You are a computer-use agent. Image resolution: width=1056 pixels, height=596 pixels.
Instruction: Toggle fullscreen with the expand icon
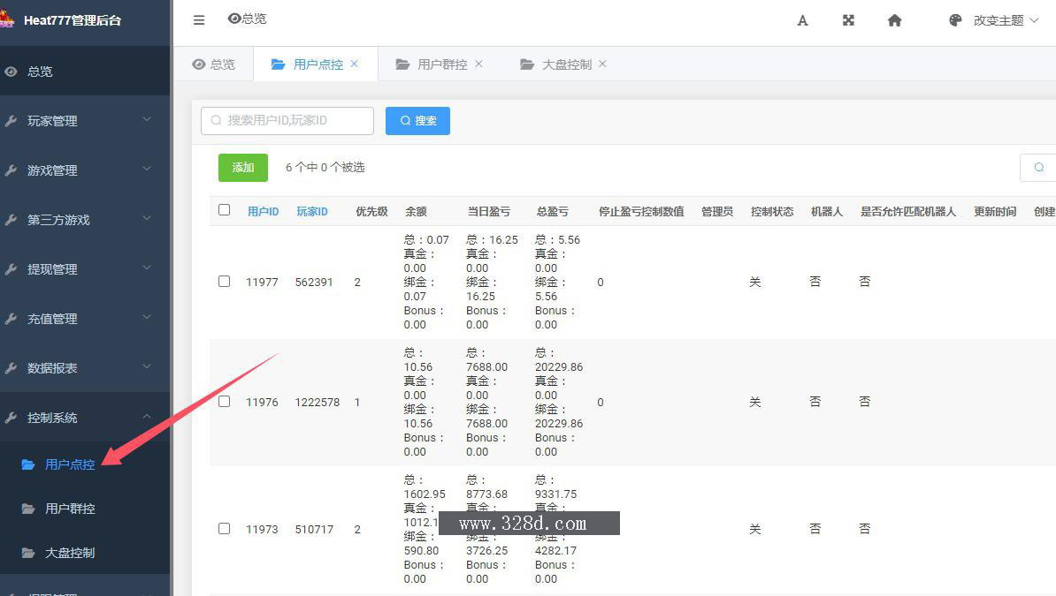[848, 20]
